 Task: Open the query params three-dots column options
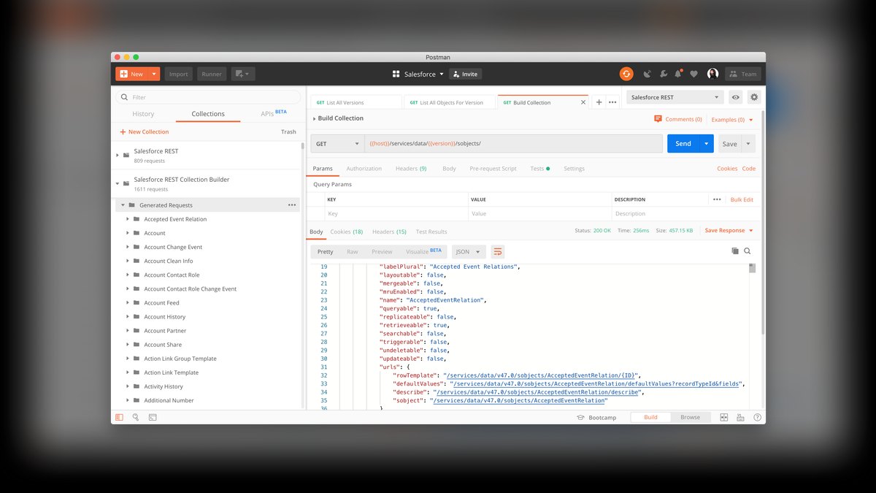pos(717,199)
